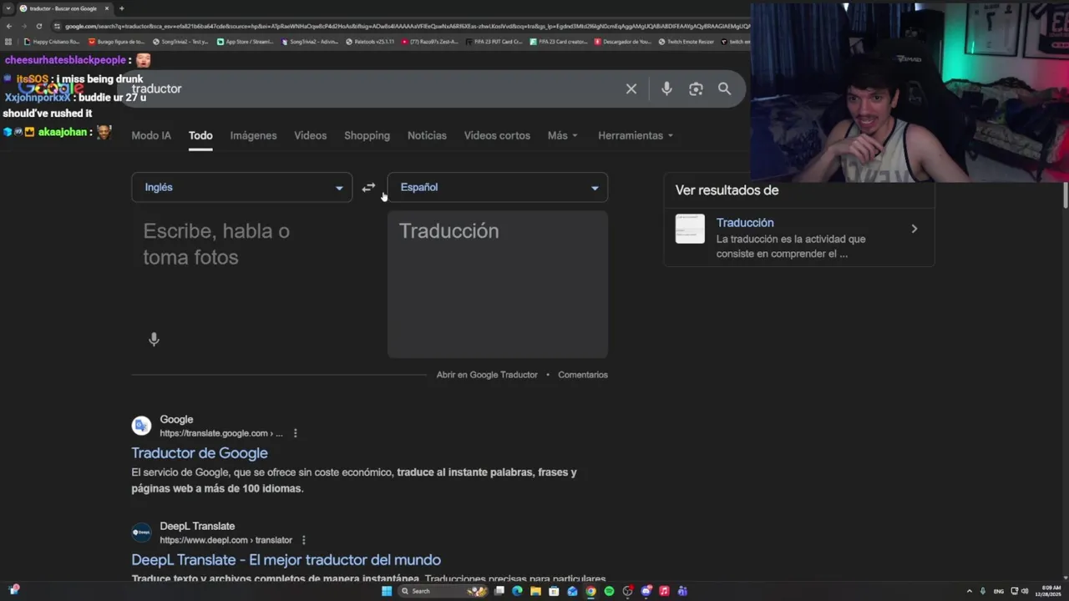Open App Store / Streaml... bookmark
This screenshot has width=1069, height=601.
[x=245, y=41]
